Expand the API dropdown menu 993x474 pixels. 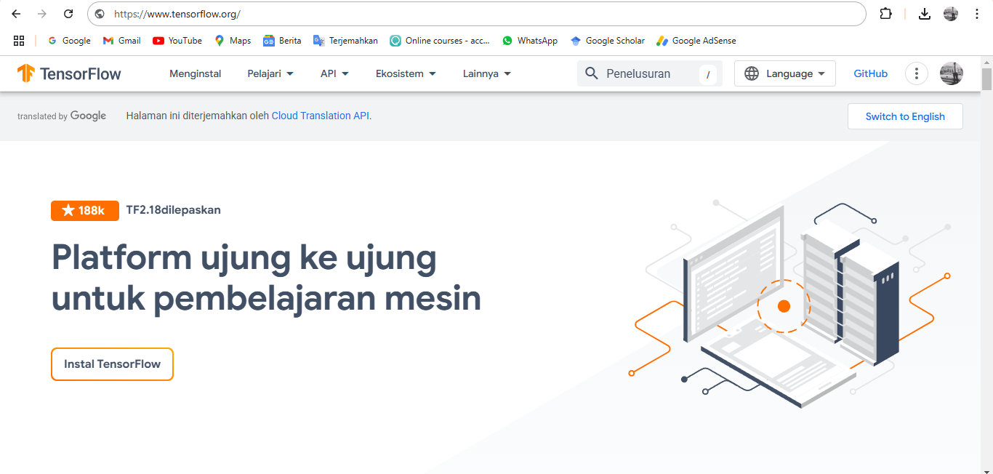click(x=335, y=73)
